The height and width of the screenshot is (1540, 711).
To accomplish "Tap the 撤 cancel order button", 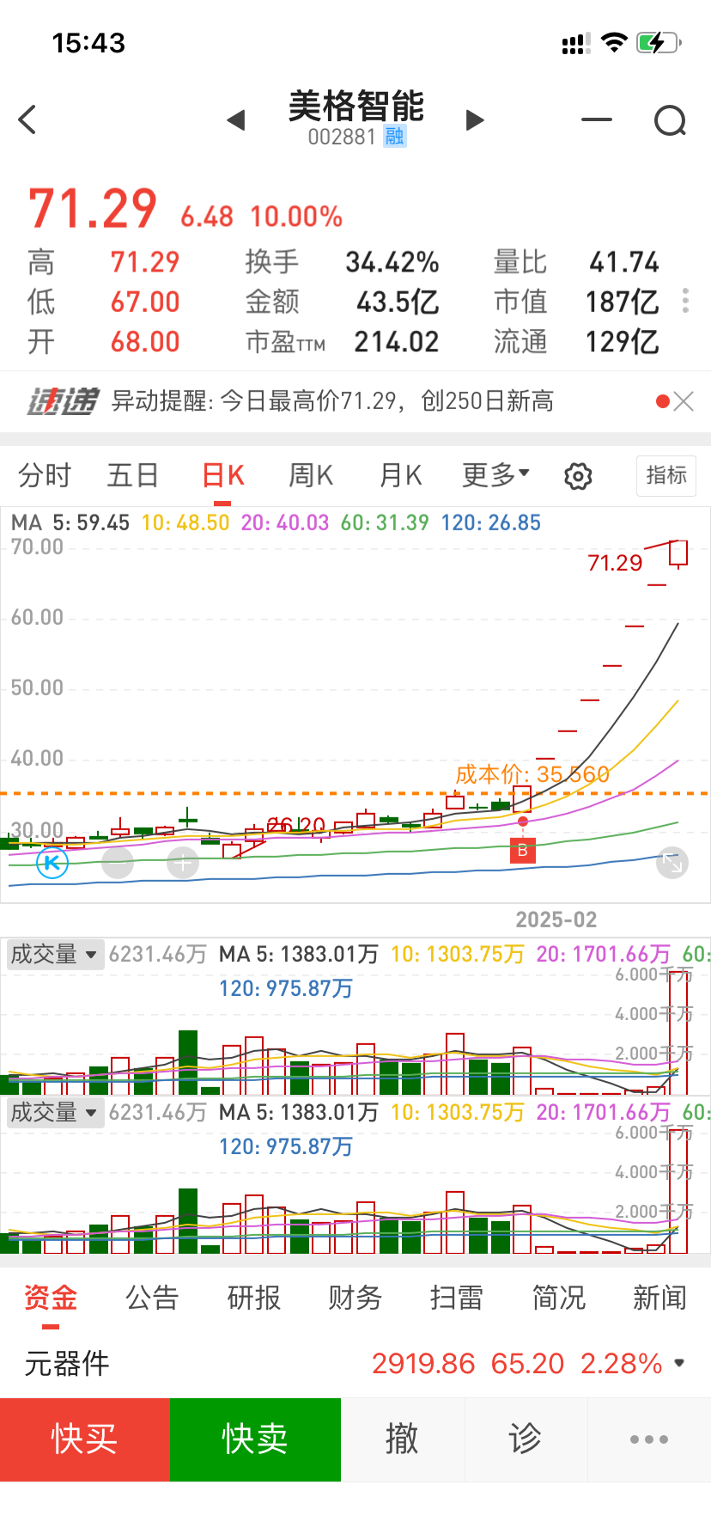I will click(x=402, y=1439).
